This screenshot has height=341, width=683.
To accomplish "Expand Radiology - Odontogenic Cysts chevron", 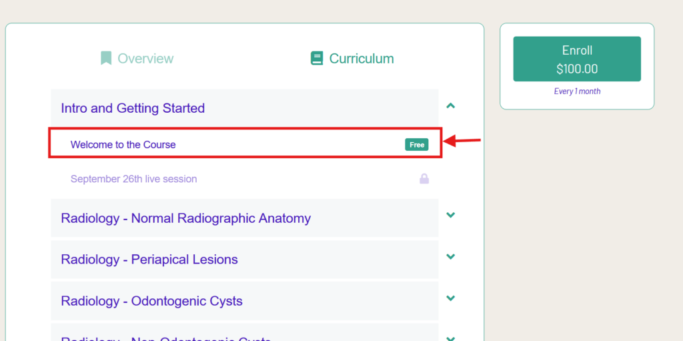I will click(x=451, y=298).
